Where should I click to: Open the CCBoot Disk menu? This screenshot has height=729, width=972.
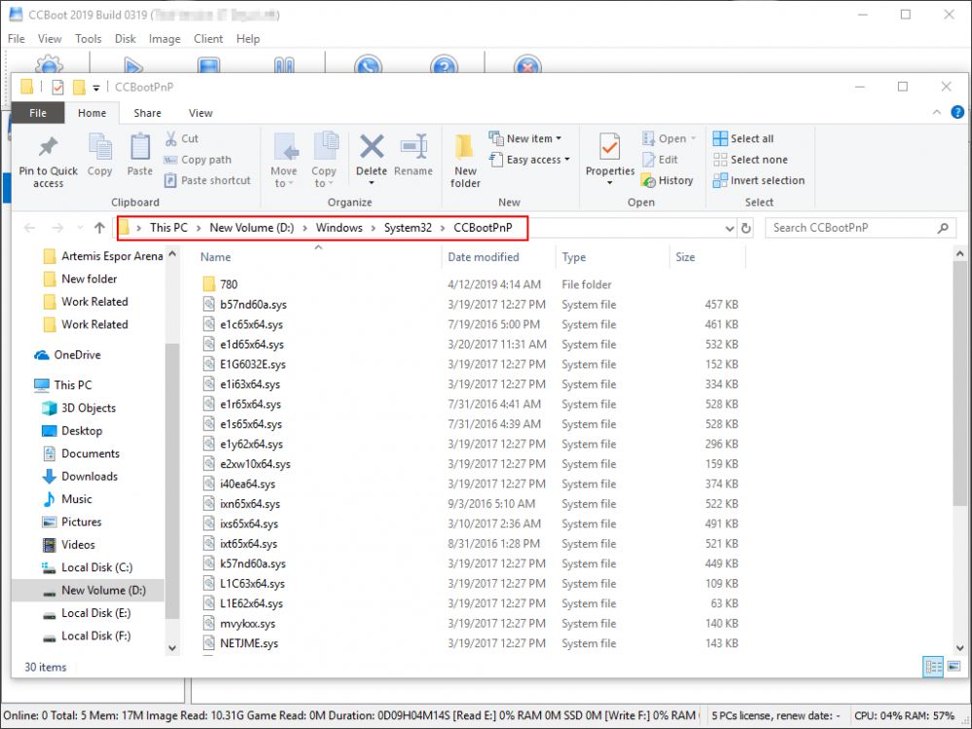126,38
